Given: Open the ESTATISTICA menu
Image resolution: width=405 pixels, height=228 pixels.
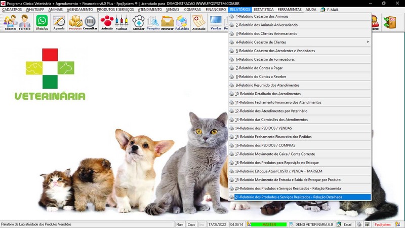Looking at the screenshot, I should click(x=264, y=10).
